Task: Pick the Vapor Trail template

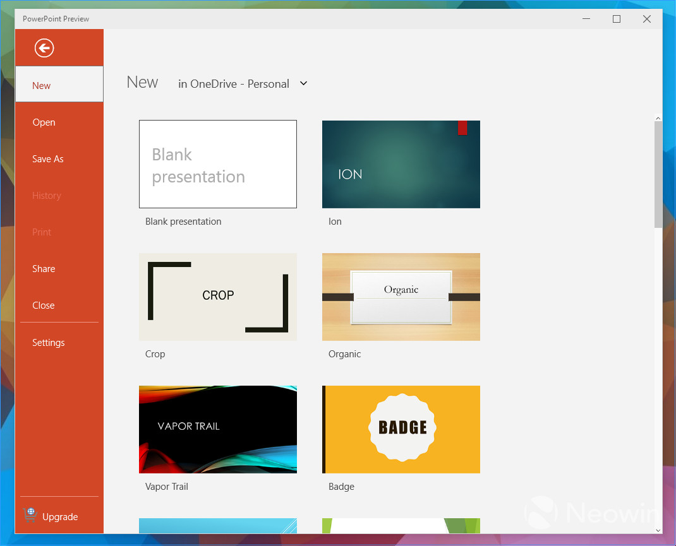Action: pyautogui.click(x=217, y=429)
